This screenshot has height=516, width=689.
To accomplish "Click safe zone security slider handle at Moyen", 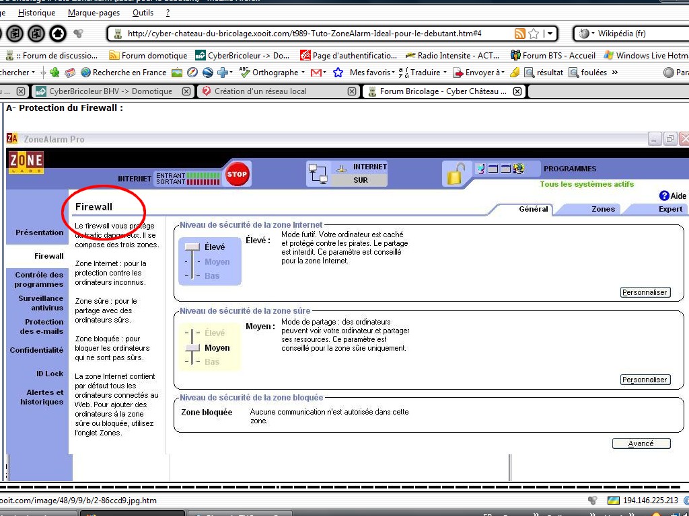I will click(x=192, y=347).
